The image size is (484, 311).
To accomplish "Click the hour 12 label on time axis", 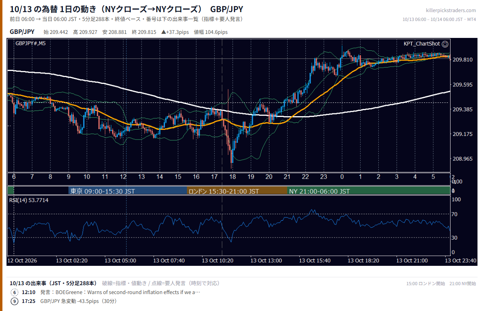I will tap(123, 177).
